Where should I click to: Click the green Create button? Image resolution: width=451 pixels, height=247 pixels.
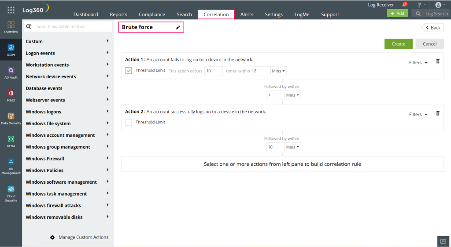coord(398,44)
